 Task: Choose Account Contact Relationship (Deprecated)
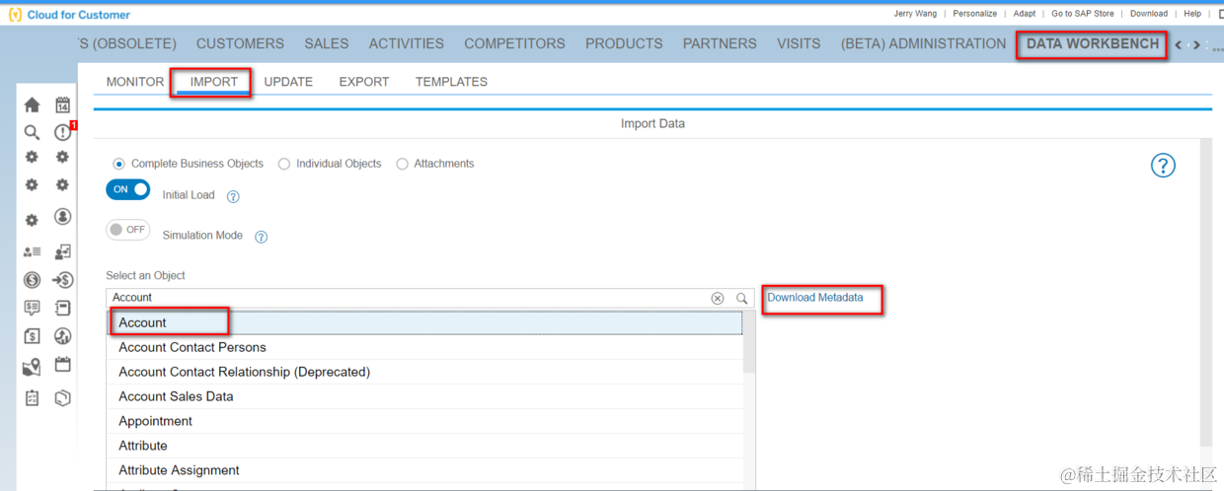click(424, 372)
